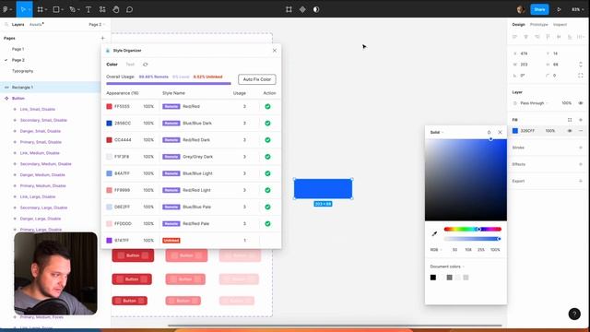Click the help question mark button
590x332 pixels.
[x=574, y=314]
